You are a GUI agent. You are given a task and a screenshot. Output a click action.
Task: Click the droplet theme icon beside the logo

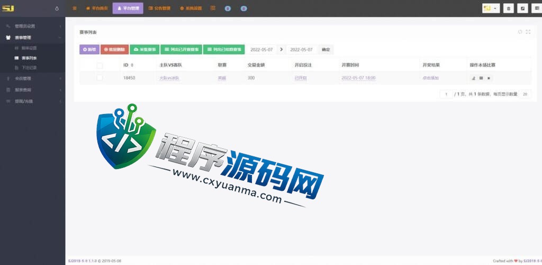(x=57, y=8)
